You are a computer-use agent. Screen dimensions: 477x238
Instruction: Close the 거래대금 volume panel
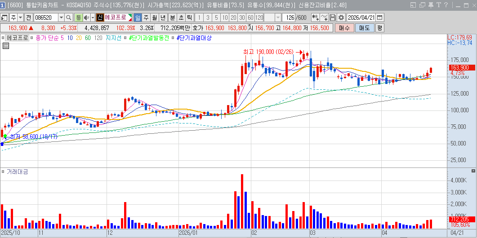tap(473, 171)
